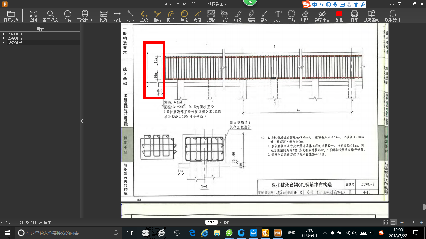This screenshot has height=239, width=426.
Task: Click the Windows taskbar search box
Action: pyautogui.click(x=68, y=232)
